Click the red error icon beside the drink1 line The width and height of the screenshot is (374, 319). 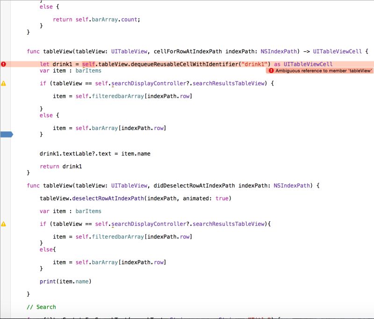tap(4, 64)
